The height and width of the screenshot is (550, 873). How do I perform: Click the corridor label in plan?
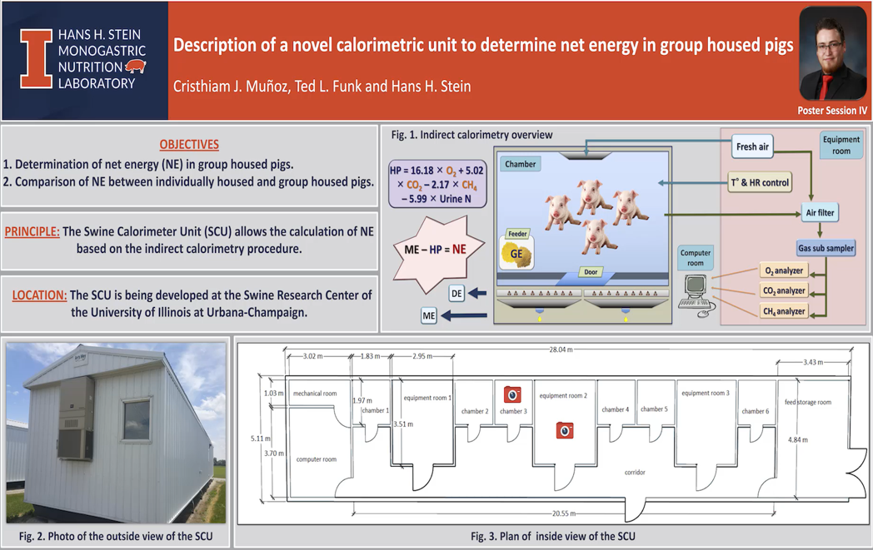click(x=635, y=472)
